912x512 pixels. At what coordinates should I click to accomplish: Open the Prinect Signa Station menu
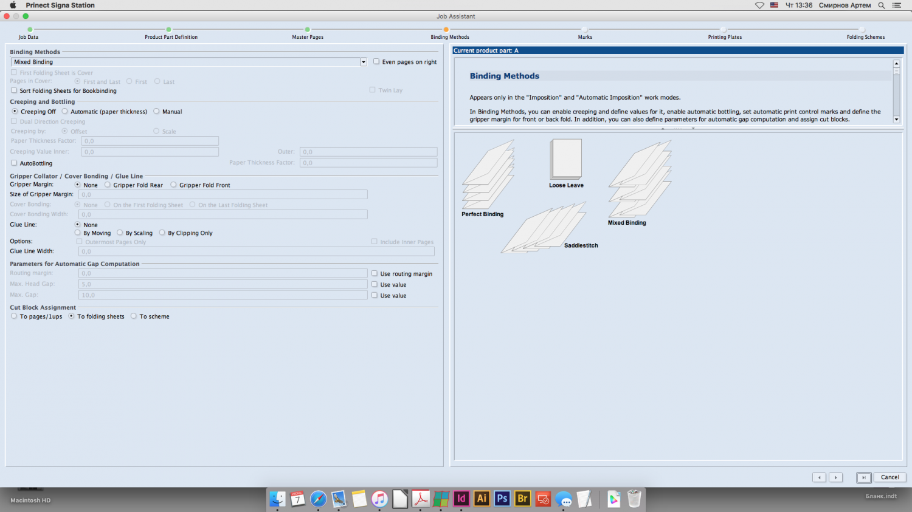[x=60, y=5]
